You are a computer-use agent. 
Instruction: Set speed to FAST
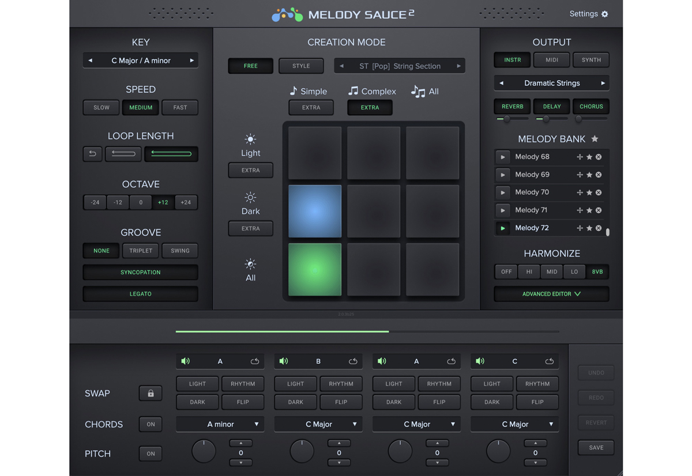pos(180,108)
